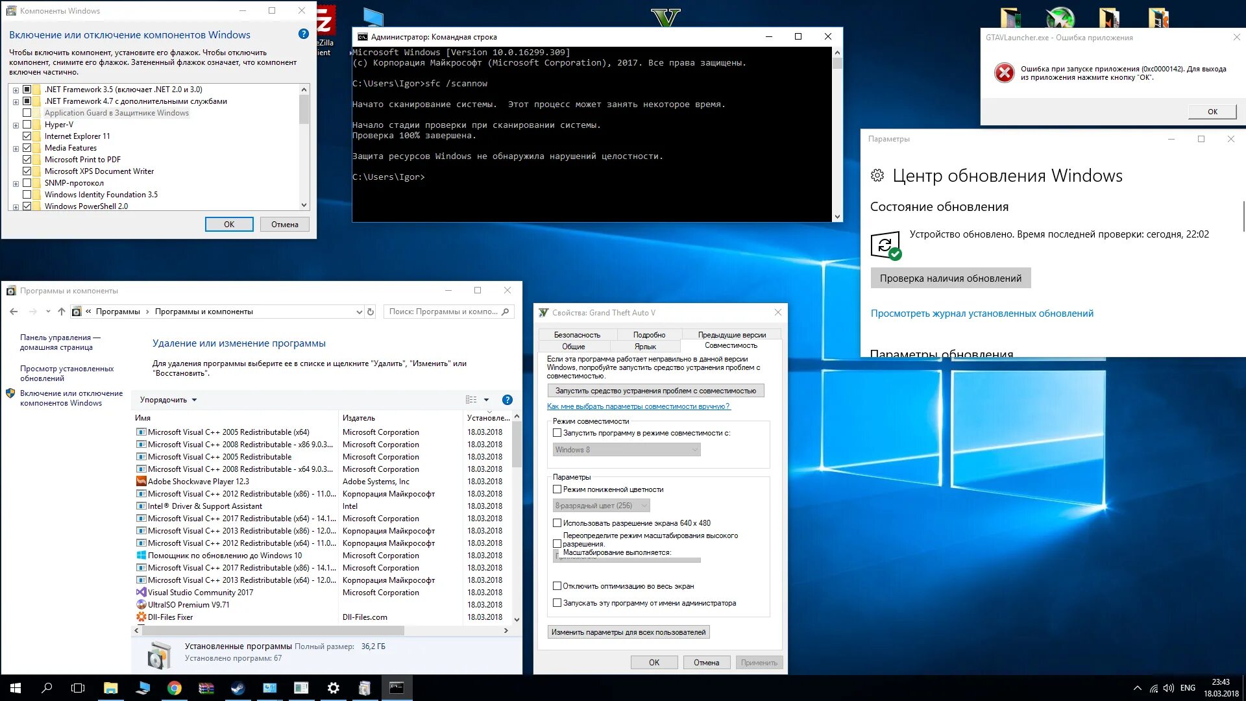The height and width of the screenshot is (701, 1246).
Task: Open the Settings gear icon in the taskbar
Action: [333, 688]
